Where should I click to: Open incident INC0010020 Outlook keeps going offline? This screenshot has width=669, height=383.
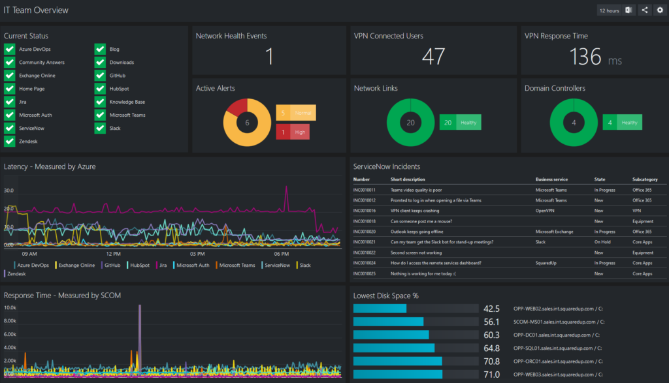[x=510, y=232]
